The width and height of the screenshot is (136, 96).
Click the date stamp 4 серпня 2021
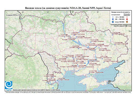coord(14,15)
